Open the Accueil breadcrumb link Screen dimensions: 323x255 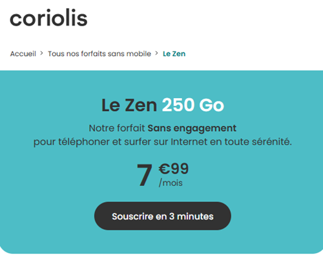23,54
